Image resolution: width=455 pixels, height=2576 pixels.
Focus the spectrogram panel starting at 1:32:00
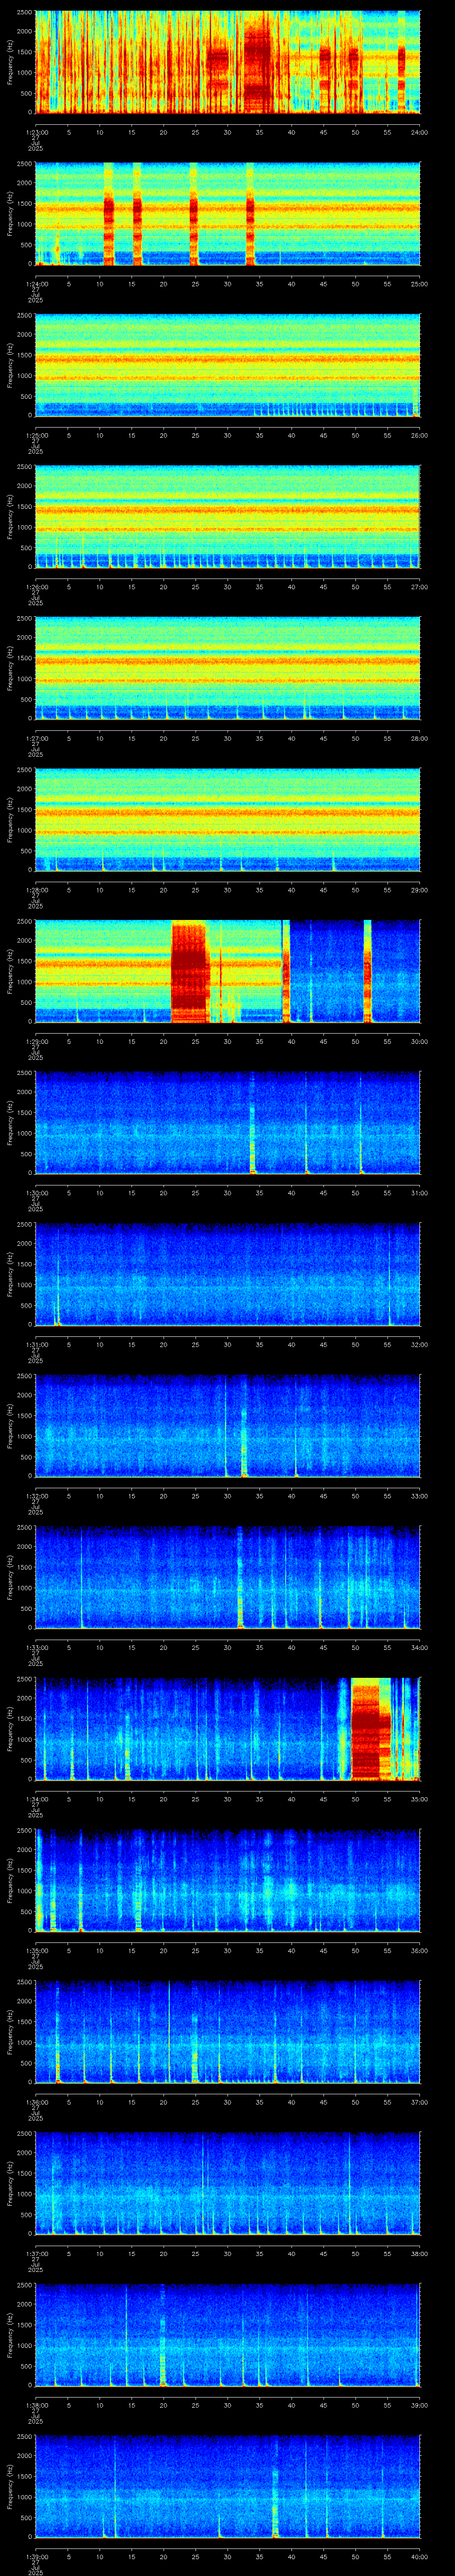(227, 1426)
